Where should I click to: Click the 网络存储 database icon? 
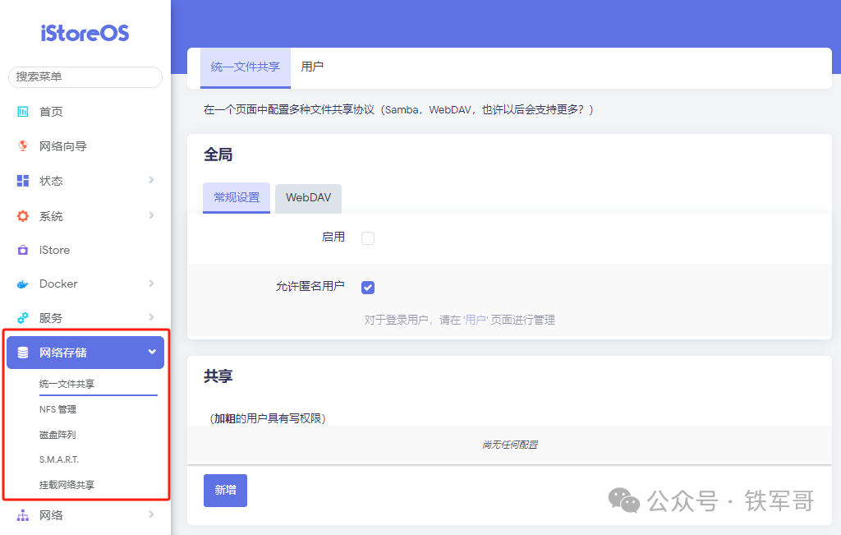[22, 353]
